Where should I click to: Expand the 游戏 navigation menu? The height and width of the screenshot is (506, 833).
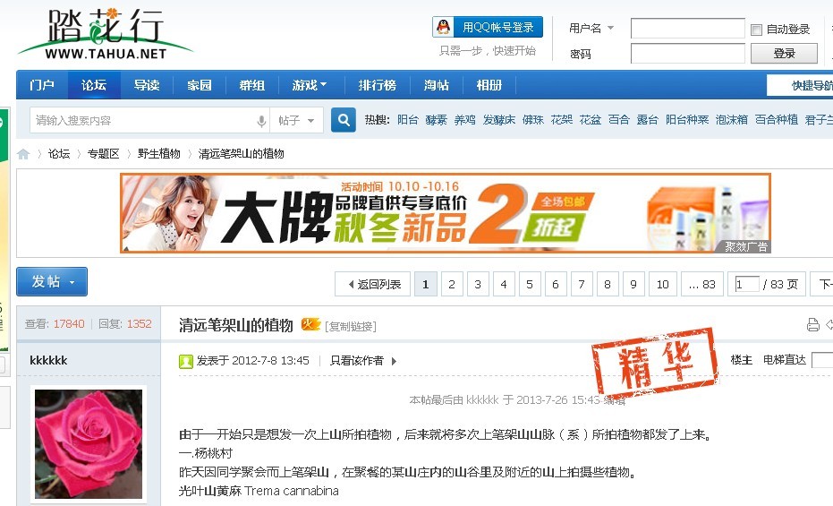point(309,86)
